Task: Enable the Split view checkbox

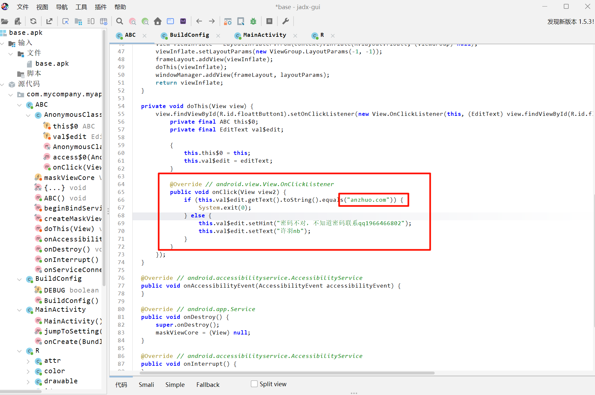Action: click(254, 384)
